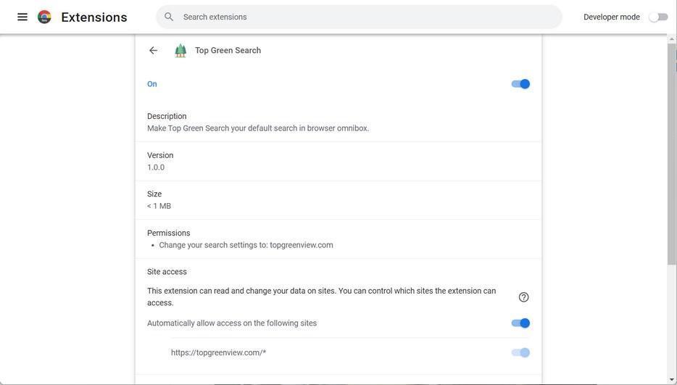Click the Top Green Search extension icon
Image resolution: width=677 pixels, height=385 pixels.
click(x=180, y=51)
